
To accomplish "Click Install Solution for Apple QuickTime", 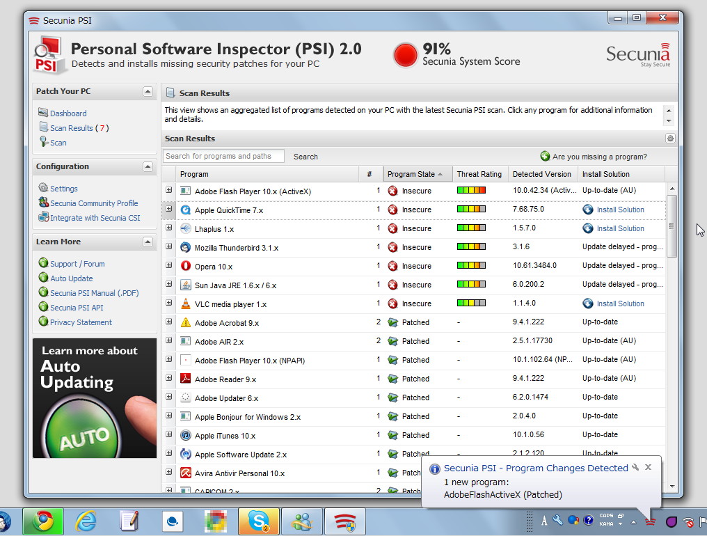I will click(621, 210).
